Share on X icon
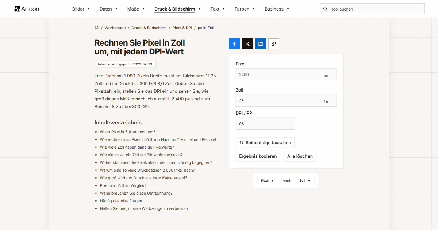 coord(247,44)
